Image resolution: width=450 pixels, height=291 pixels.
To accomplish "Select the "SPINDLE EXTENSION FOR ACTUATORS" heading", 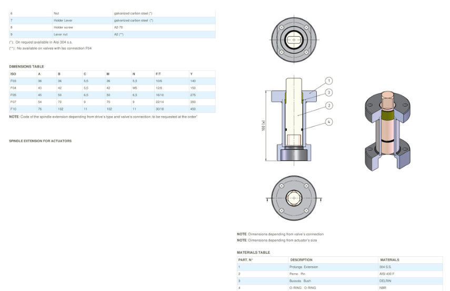I will (41, 141).
